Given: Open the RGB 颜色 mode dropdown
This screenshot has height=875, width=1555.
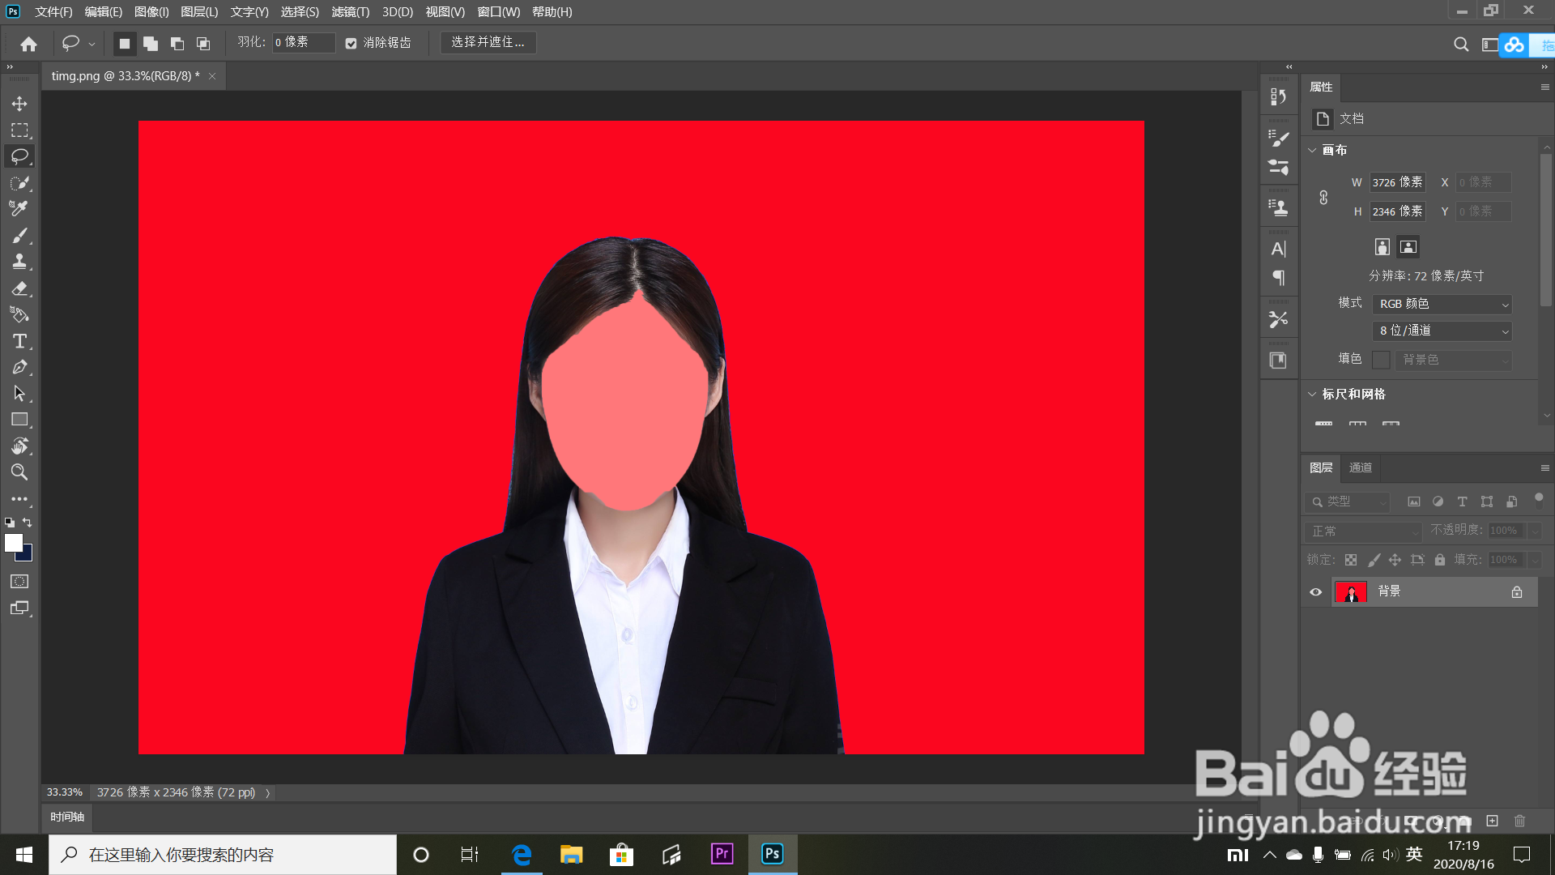Looking at the screenshot, I should (x=1442, y=304).
